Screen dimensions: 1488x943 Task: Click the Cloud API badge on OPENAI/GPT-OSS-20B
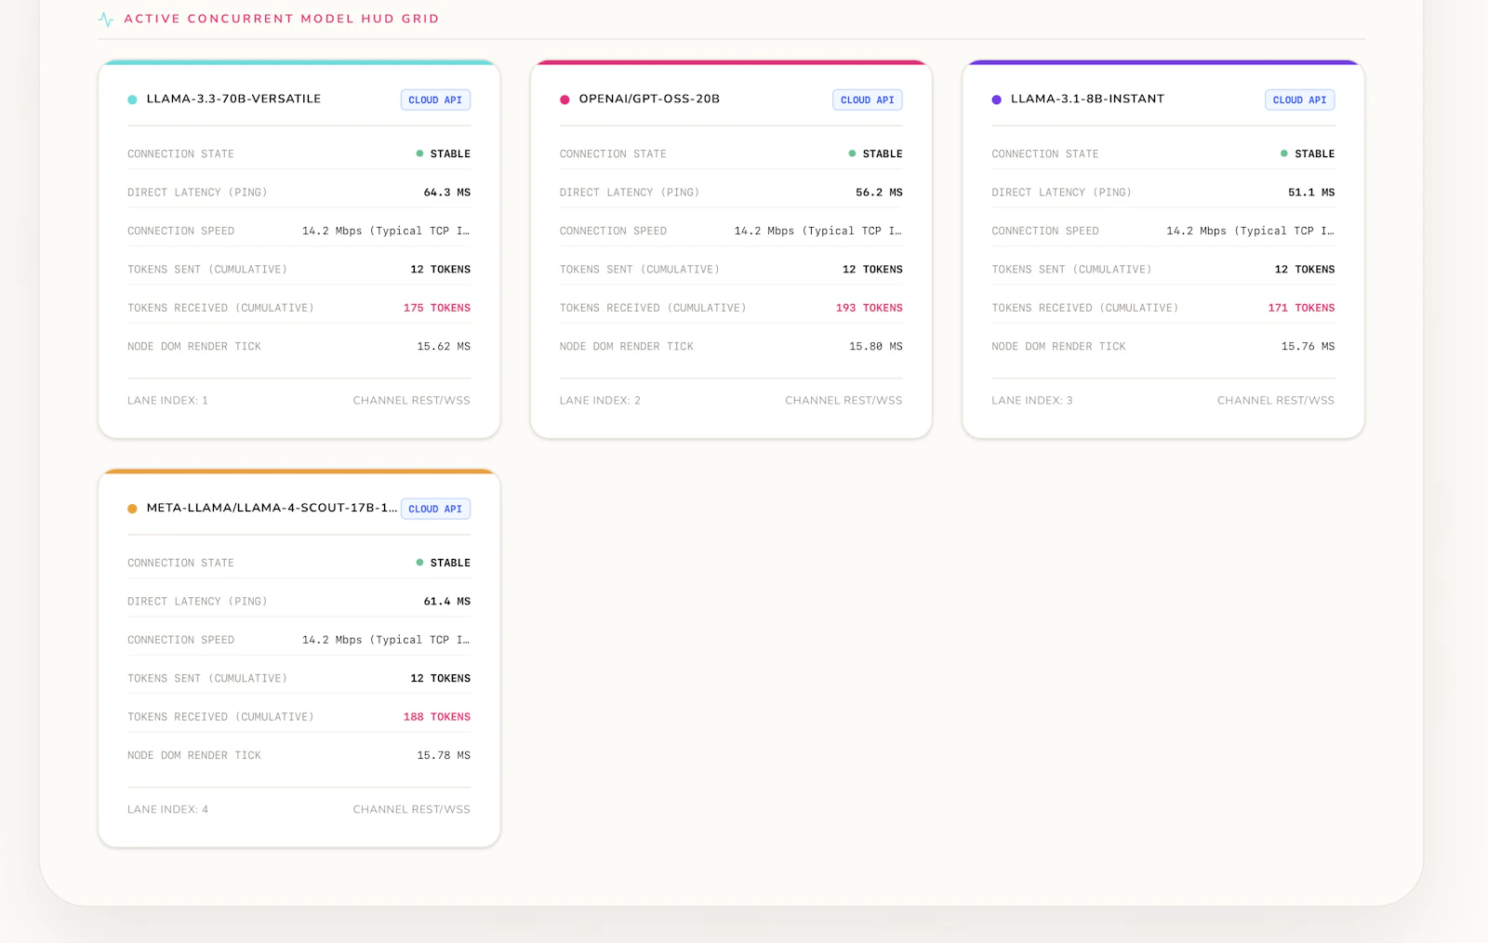click(868, 100)
